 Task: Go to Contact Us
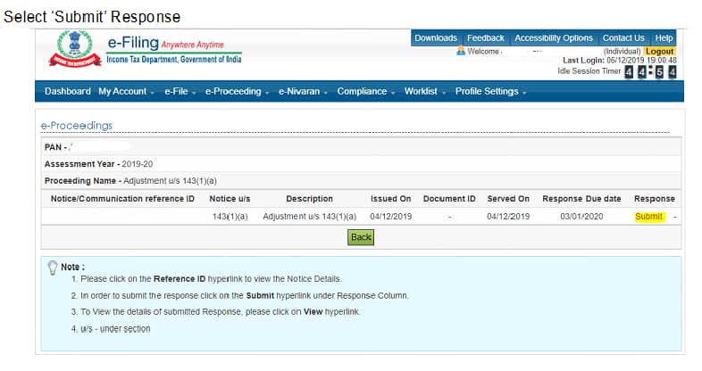(x=623, y=38)
